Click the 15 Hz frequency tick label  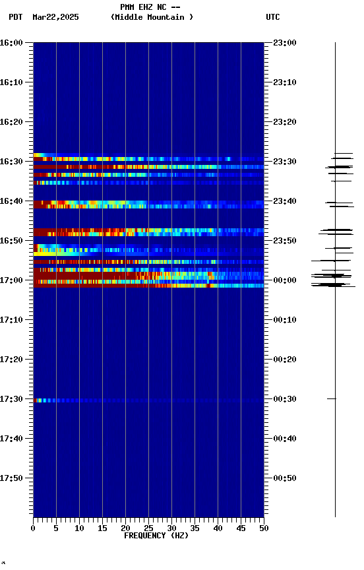pyautogui.click(x=102, y=529)
